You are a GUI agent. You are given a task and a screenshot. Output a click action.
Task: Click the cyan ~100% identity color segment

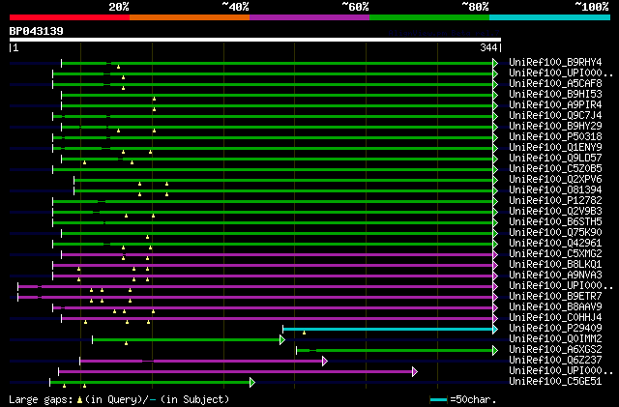tap(550, 17)
